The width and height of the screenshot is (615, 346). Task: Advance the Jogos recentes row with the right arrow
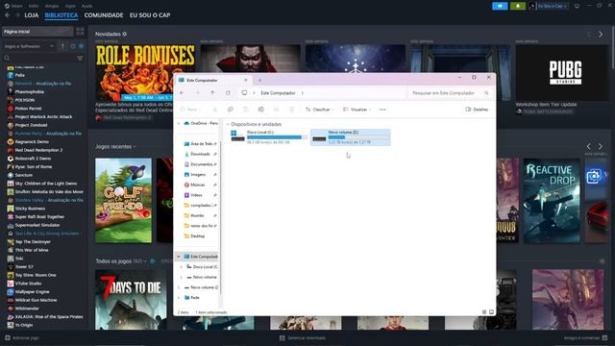click(600, 146)
